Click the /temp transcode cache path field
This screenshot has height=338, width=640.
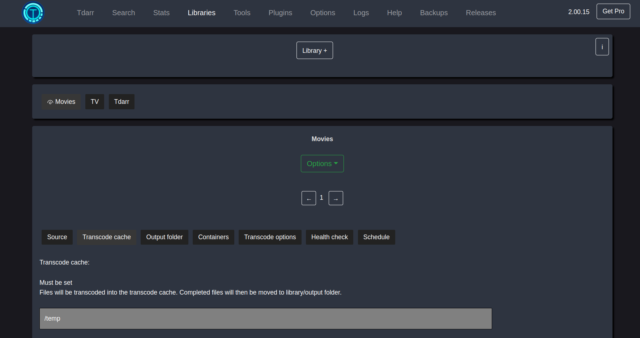tap(266, 318)
